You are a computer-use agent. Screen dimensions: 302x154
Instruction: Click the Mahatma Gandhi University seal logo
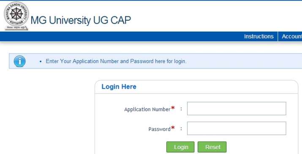[x=16, y=14]
